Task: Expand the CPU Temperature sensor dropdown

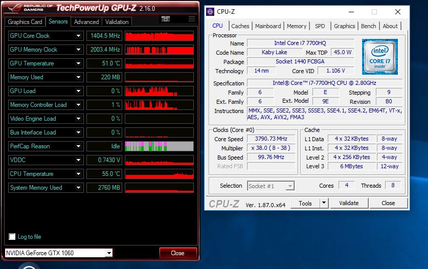Action: click(78, 174)
